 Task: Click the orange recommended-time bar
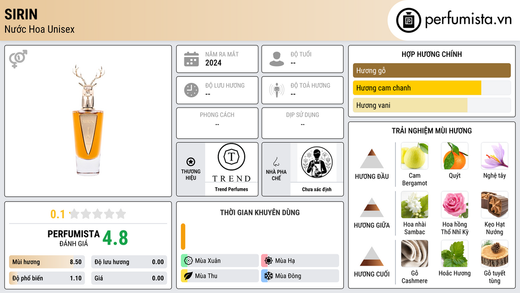[183, 237]
